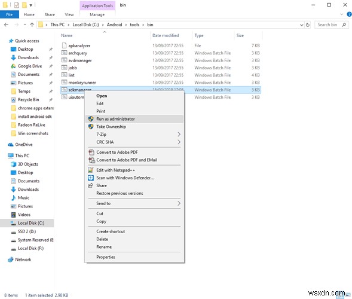The image size is (352, 299).
Task: Click the tools breadcrumb in address bar
Action: [134, 25]
